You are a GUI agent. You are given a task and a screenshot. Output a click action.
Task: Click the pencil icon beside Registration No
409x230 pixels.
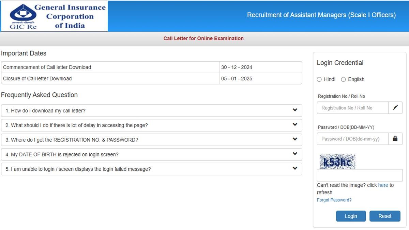[x=395, y=108]
